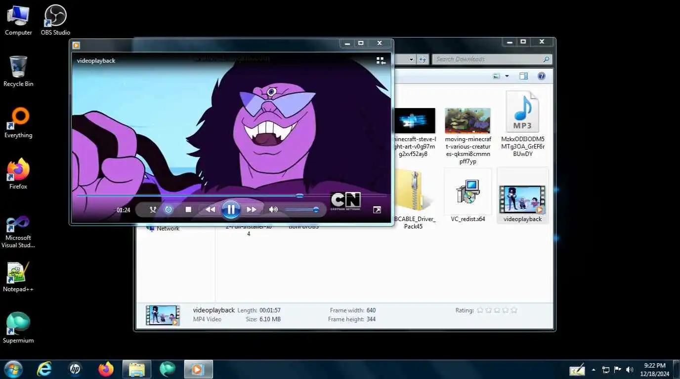Select the Everything desktop shortcut
The width and height of the screenshot is (680, 379).
click(x=18, y=123)
